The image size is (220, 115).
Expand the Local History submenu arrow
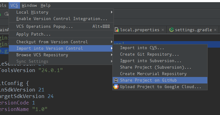(112, 12)
